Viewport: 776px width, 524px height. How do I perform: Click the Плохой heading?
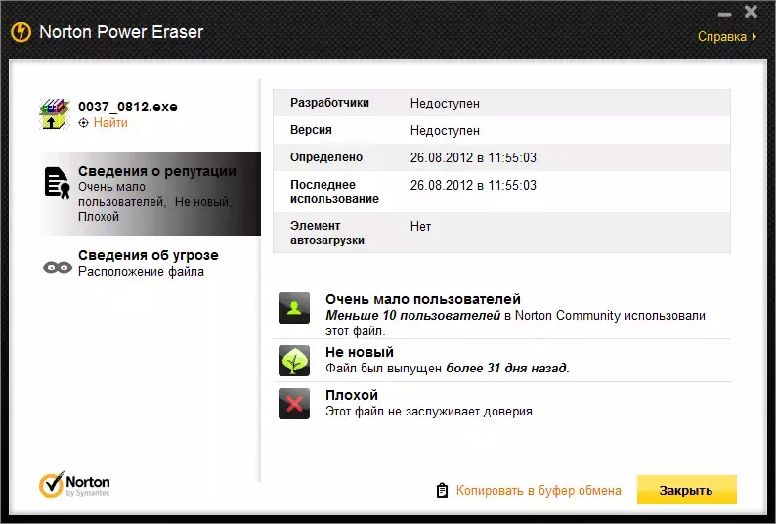point(352,395)
